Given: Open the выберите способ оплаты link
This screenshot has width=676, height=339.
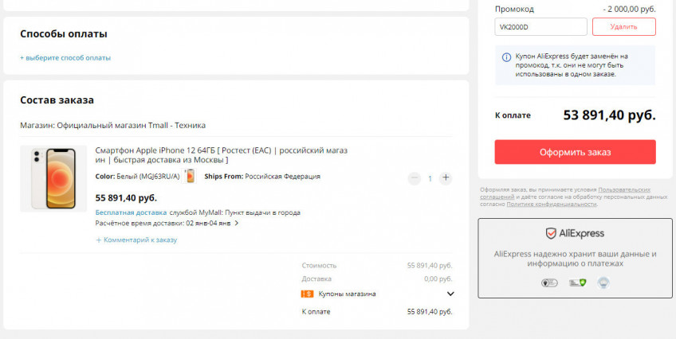Looking at the screenshot, I should click(65, 58).
